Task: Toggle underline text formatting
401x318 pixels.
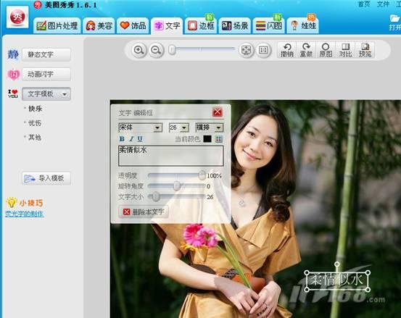Action: click(140, 138)
